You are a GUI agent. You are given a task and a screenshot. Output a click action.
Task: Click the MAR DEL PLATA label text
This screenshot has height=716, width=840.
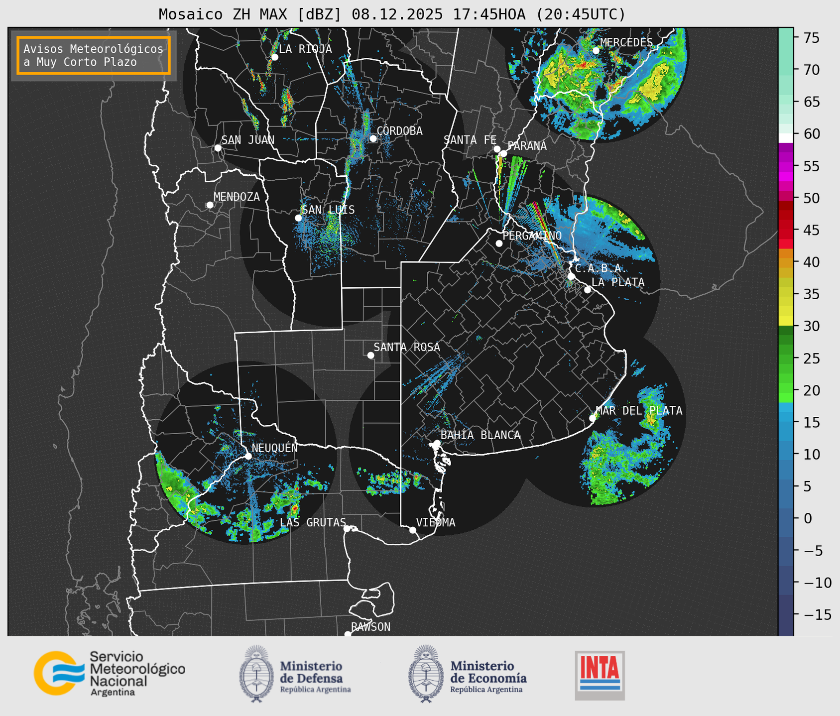tap(639, 411)
